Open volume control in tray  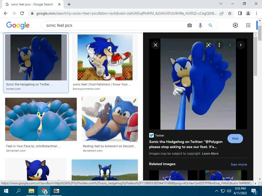click(x=229, y=191)
